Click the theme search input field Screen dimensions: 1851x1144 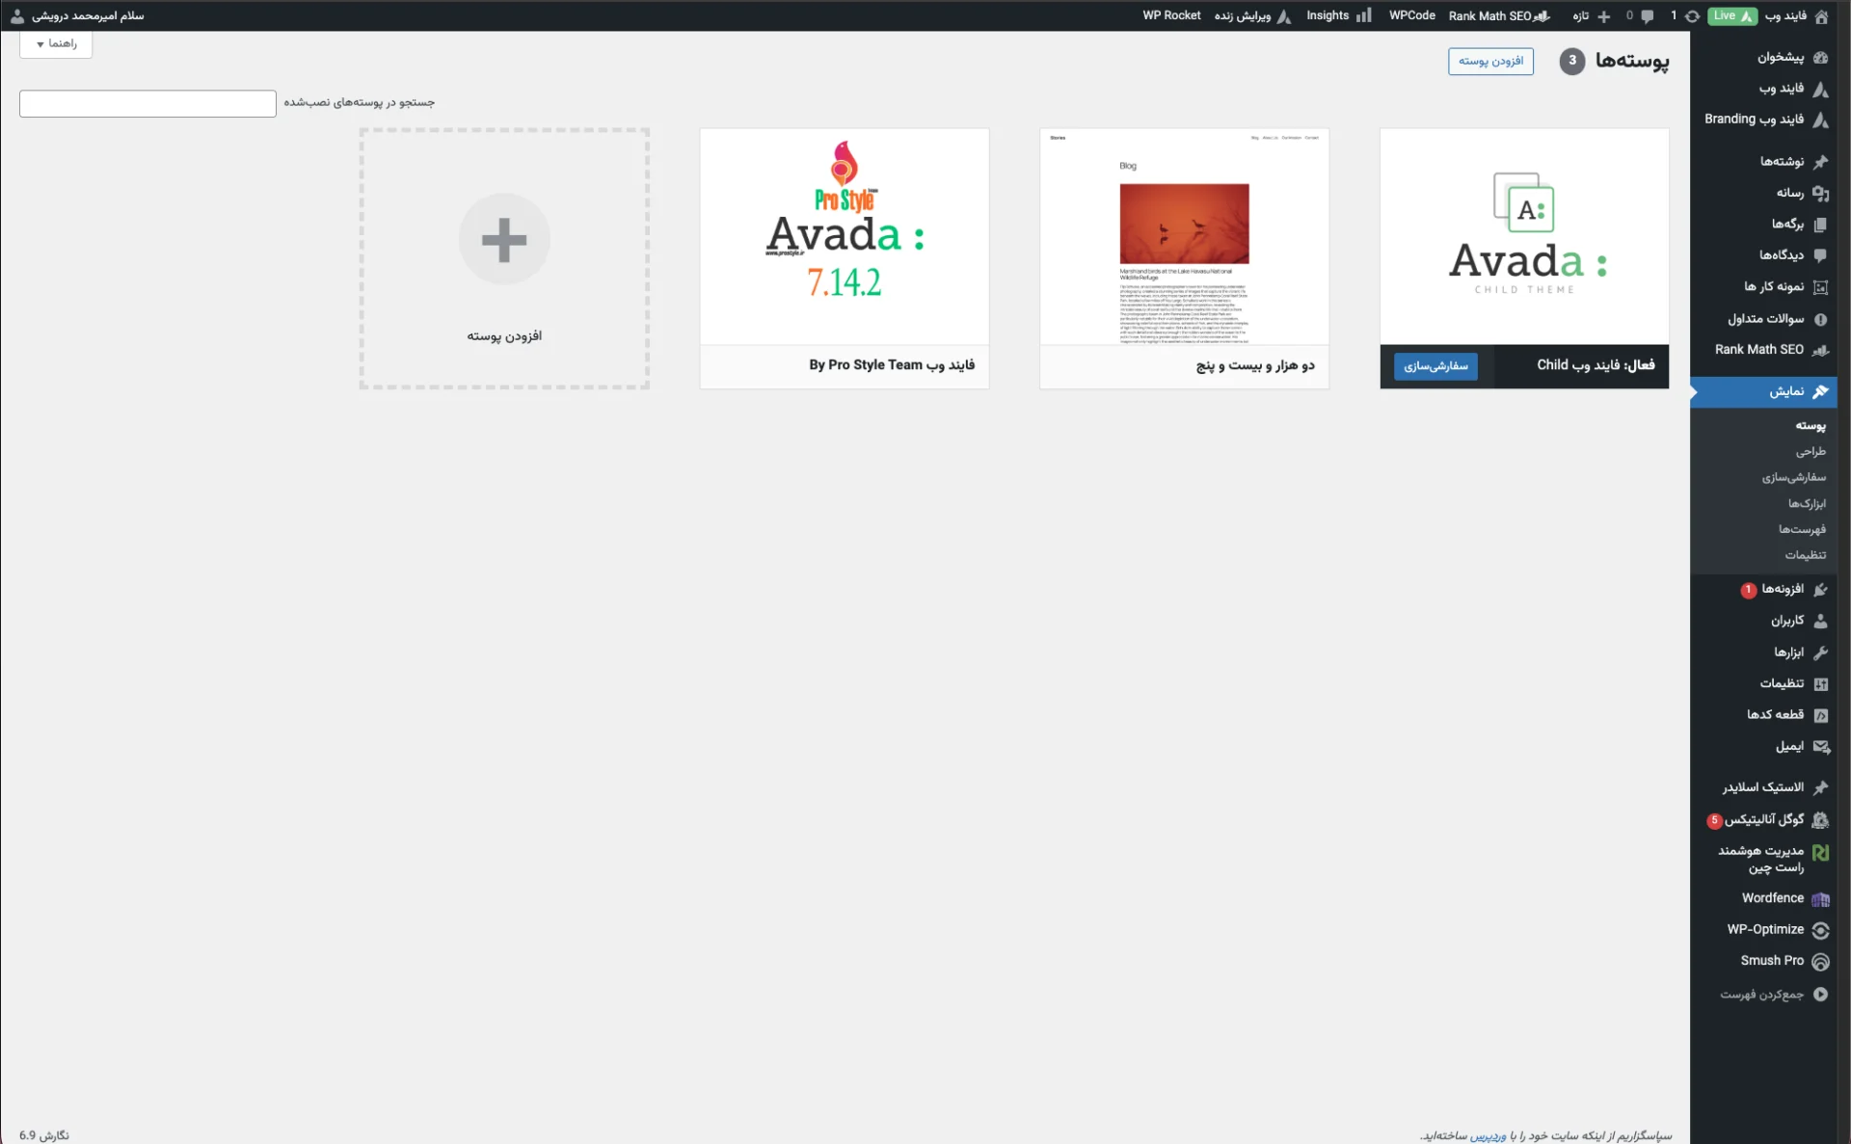(148, 103)
